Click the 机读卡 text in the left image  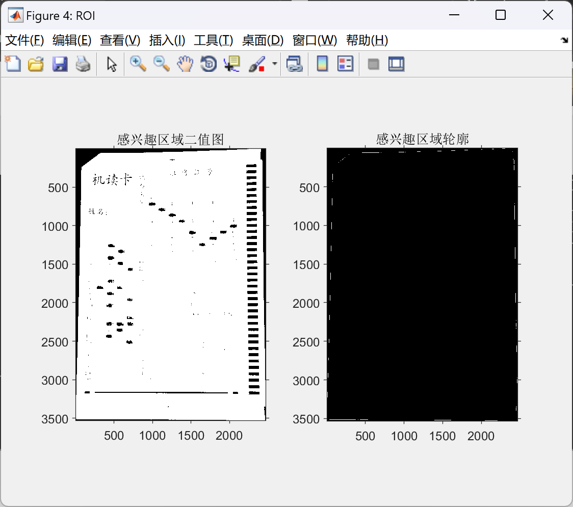tap(112, 179)
